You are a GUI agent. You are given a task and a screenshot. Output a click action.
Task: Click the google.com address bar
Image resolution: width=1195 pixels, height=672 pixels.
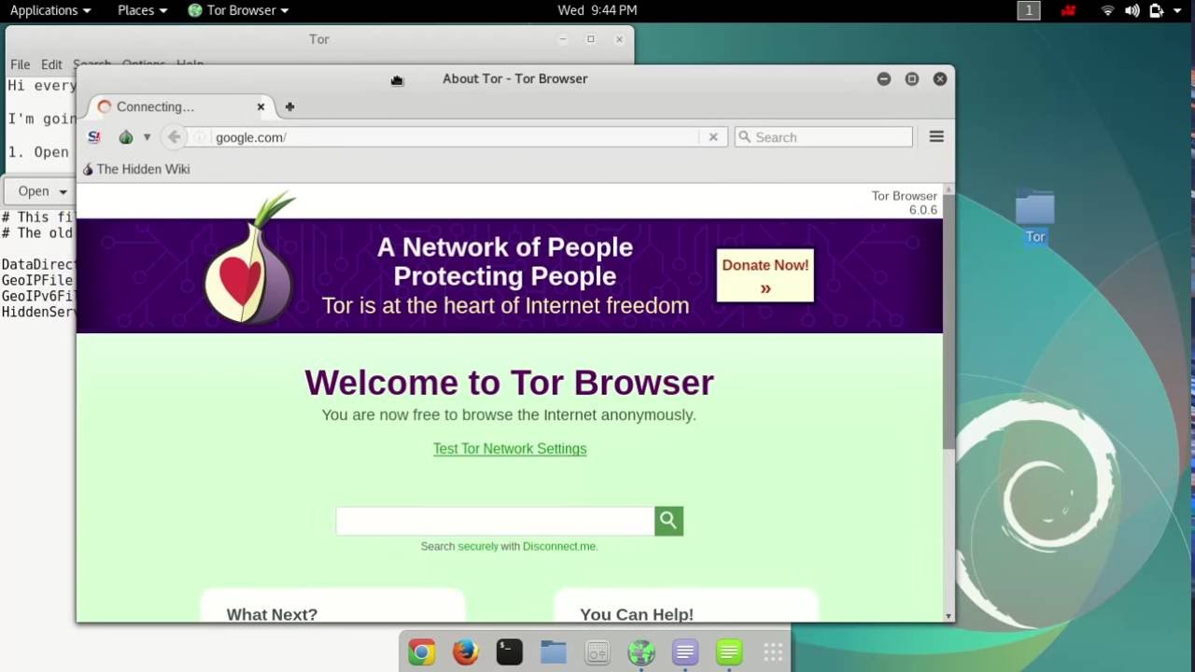point(456,137)
